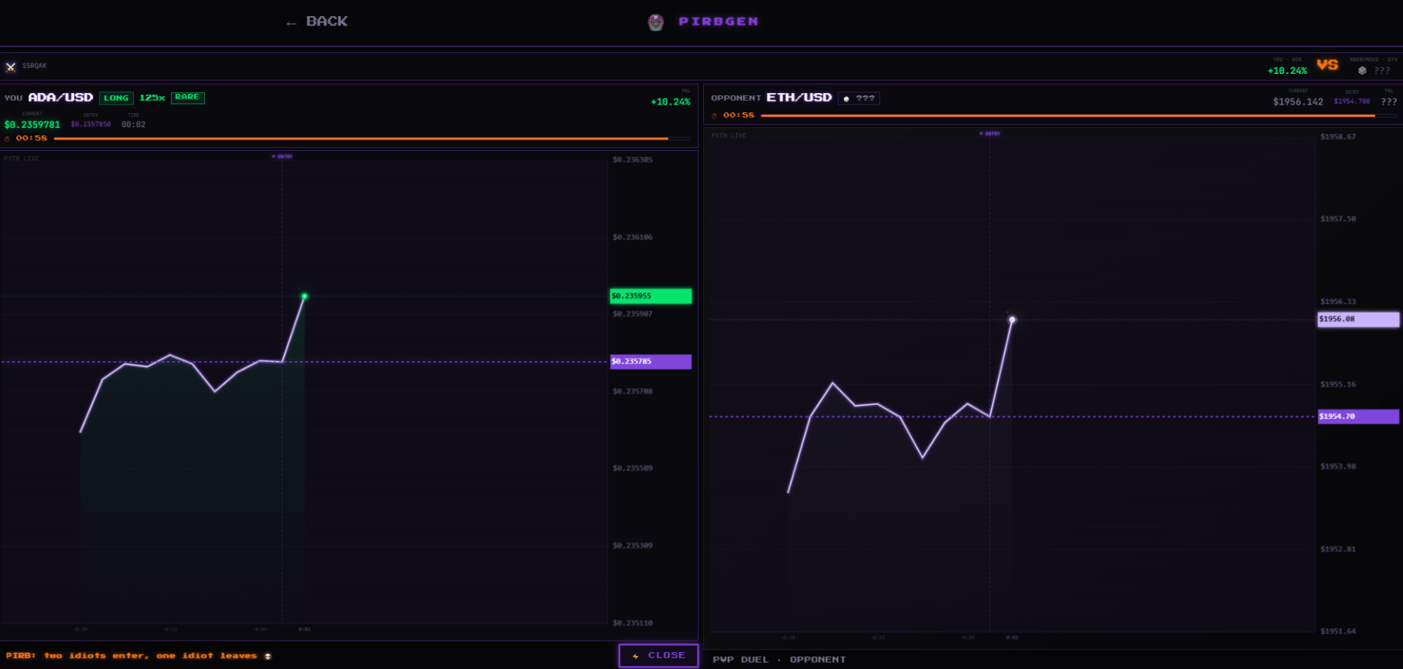1403x669 pixels.
Task: Click the orange VS emblem
Action: (x=1328, y=65)
